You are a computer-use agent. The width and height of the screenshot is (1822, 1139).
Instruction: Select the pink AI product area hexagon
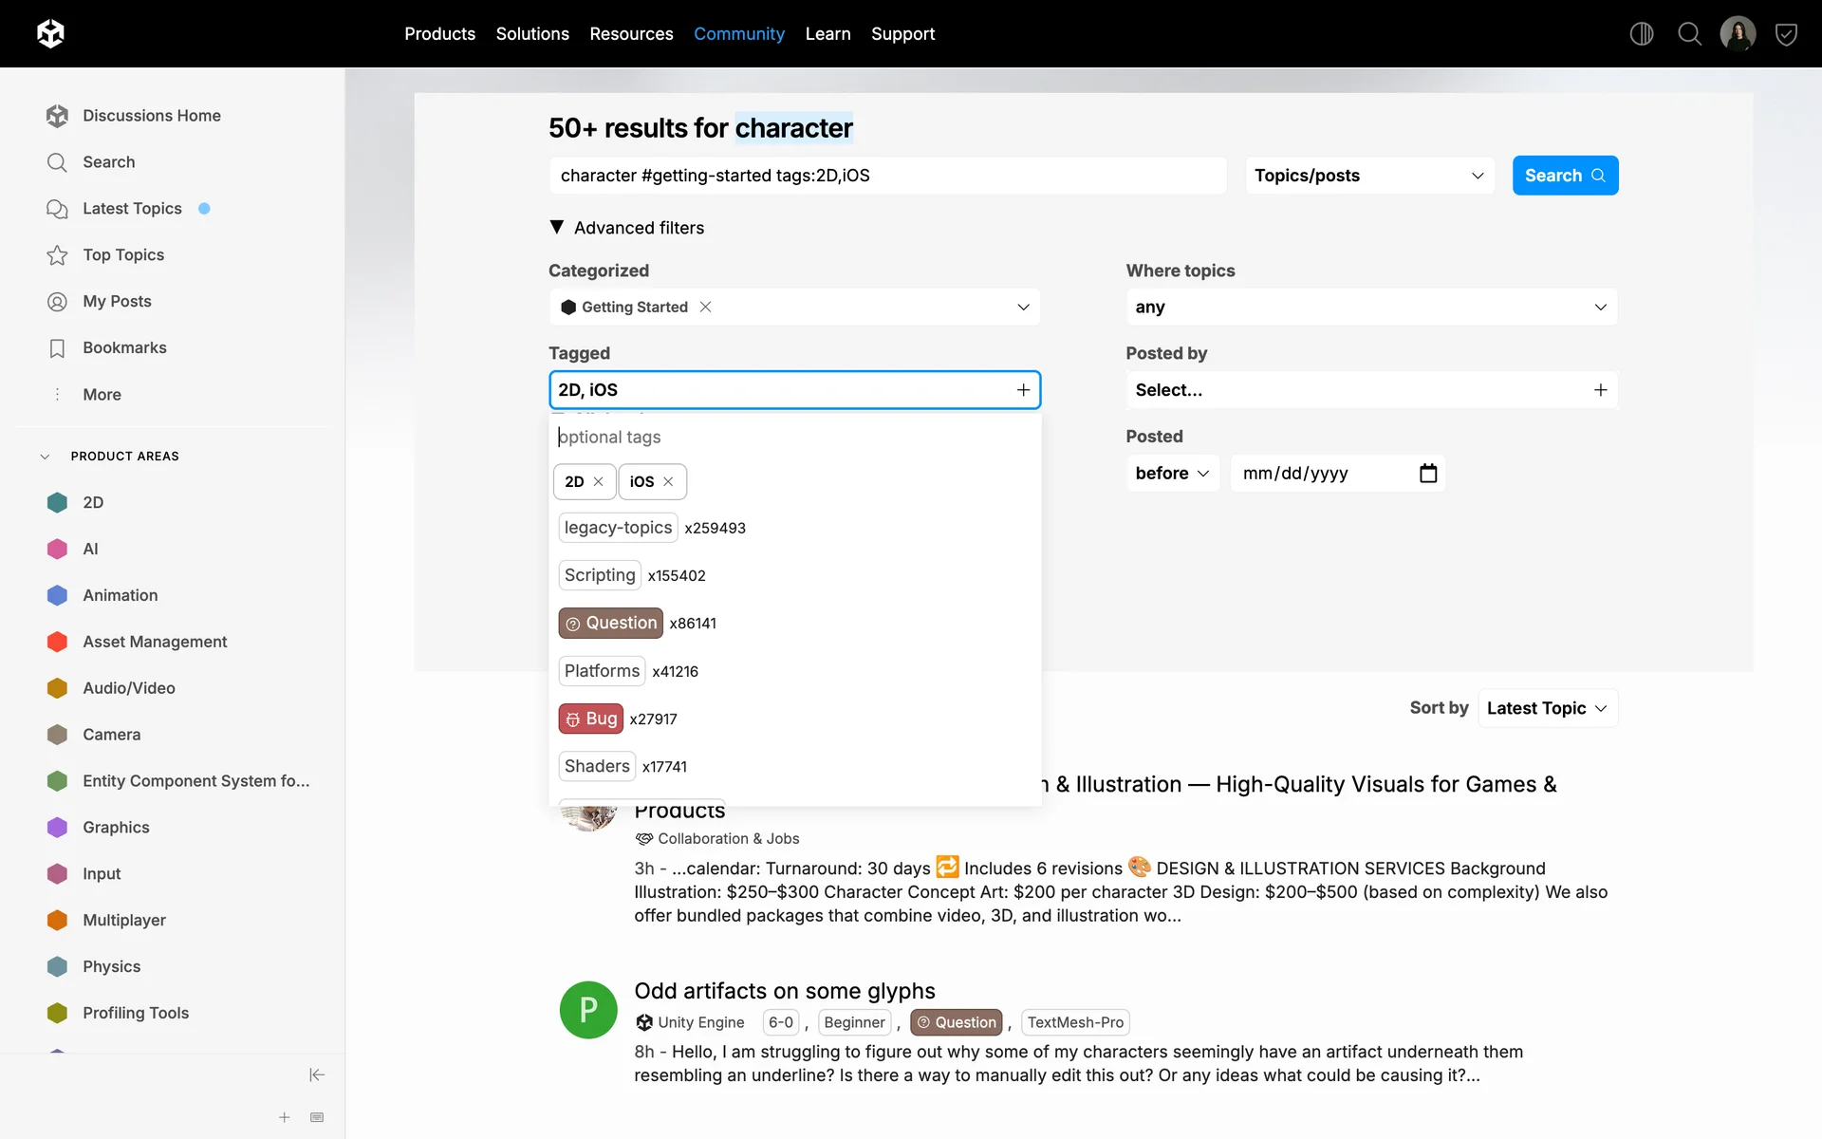pyautogui.click(x=57, y=549)
